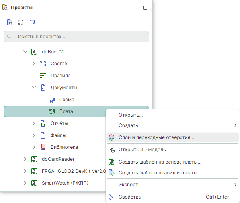
Task: Select Создать шаблон на основе платы
Action: 160,162
